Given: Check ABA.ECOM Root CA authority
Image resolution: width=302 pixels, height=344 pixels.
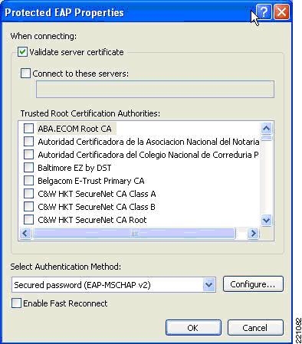Looking at the screenshot, I should tap(28, 128).
